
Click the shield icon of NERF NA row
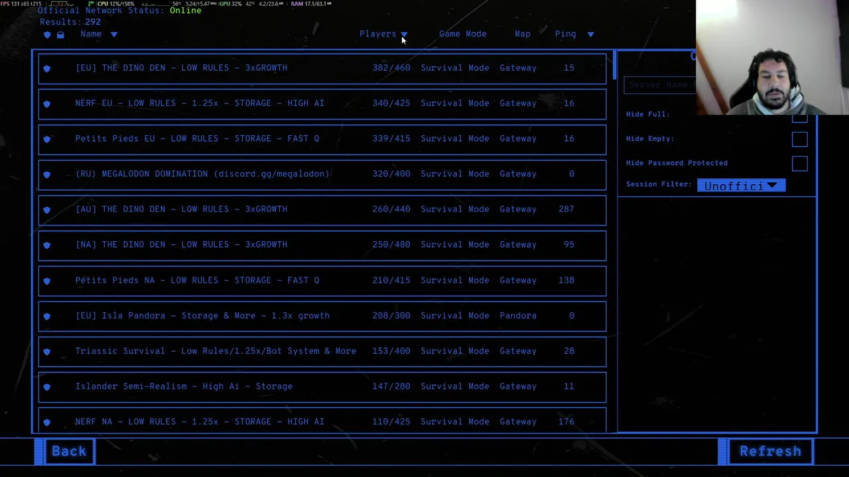coord(46,422)
